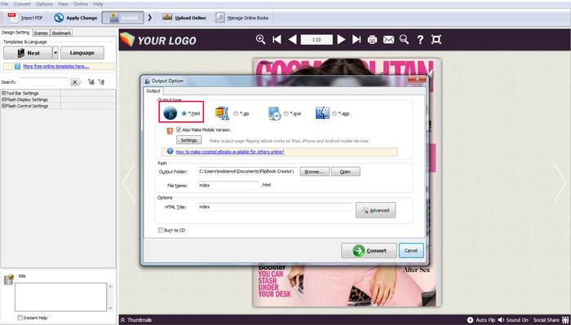Click Apply Change in the toolbar
571x325 pixels.
coord(76,18)
